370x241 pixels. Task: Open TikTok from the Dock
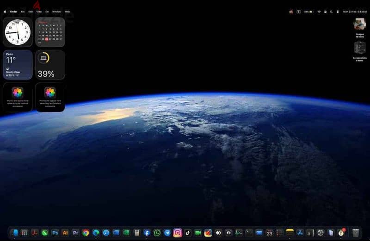pyautogui.click(x=188, y=233)
